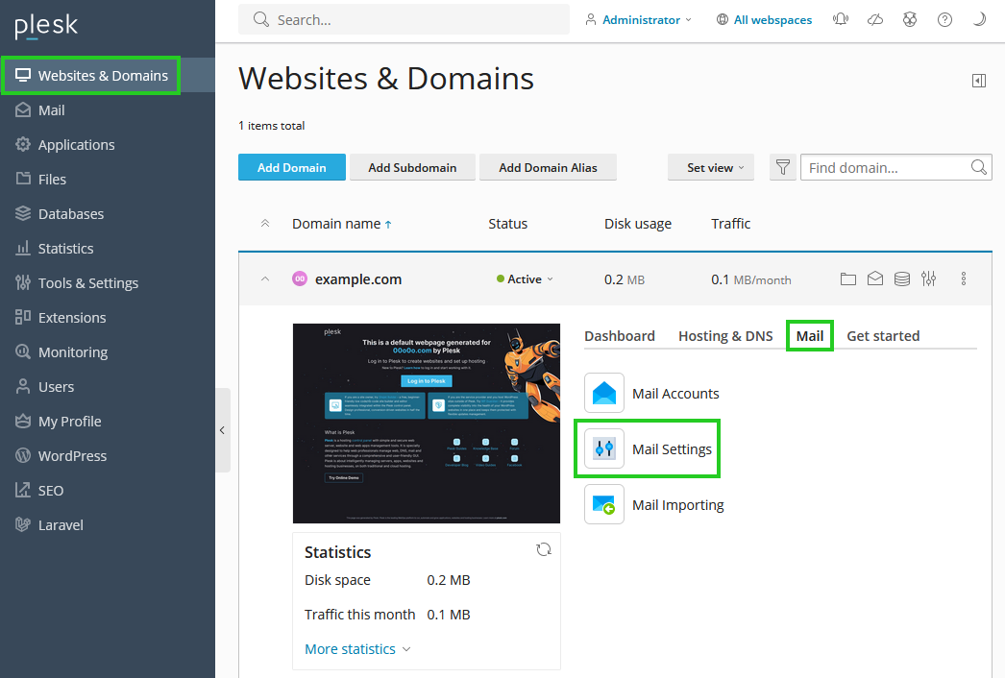The width and height of the screenshot is (1005, 678).
Task: Click the Mail Accounts icon
Action: [x=604, y=393]
